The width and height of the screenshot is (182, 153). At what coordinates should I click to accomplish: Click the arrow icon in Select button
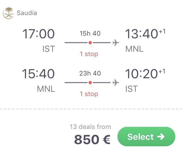tap(161, 137)
